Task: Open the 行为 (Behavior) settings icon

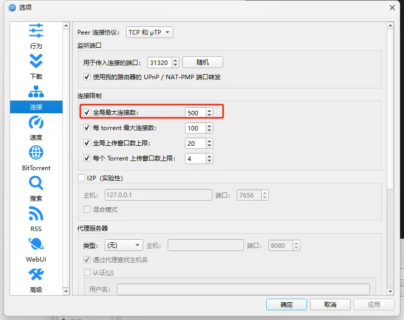Action: [x=36, y=30]
